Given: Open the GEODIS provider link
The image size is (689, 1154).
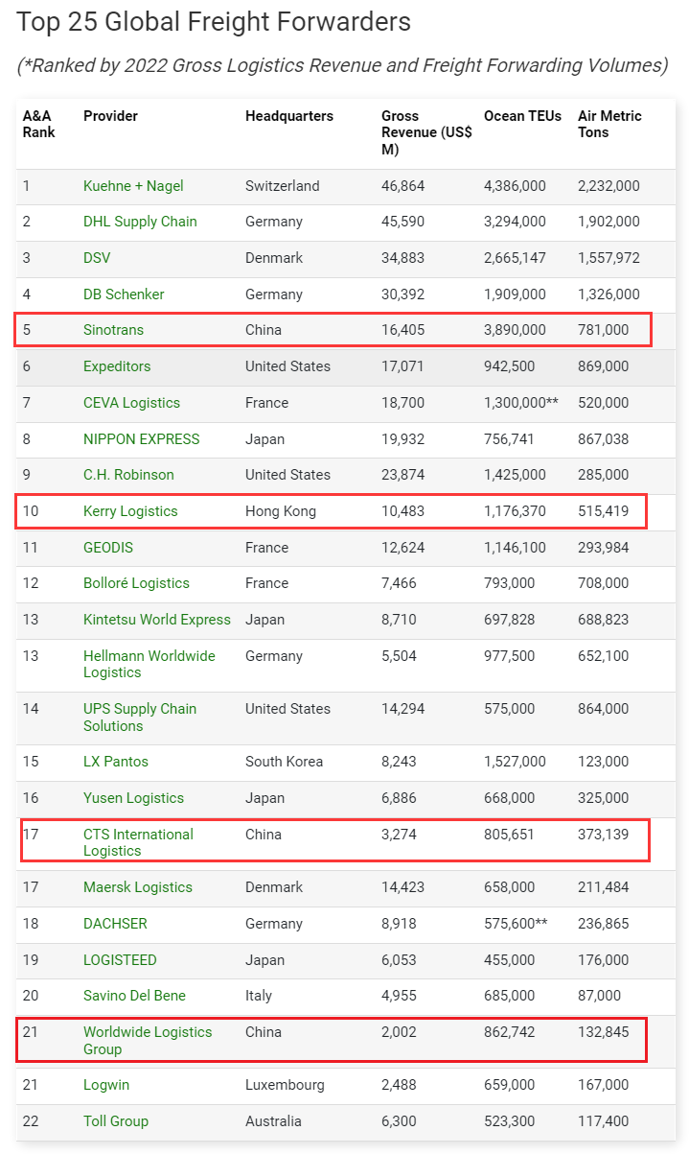Looking at the screenshot, I should [108, 548].
